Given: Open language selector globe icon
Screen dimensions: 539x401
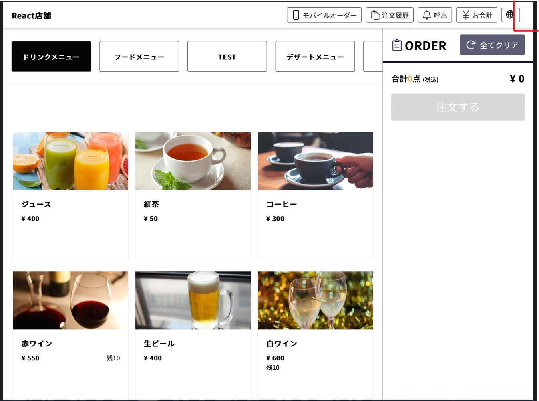Looking at the screenshot, I should tap(510, 15).
